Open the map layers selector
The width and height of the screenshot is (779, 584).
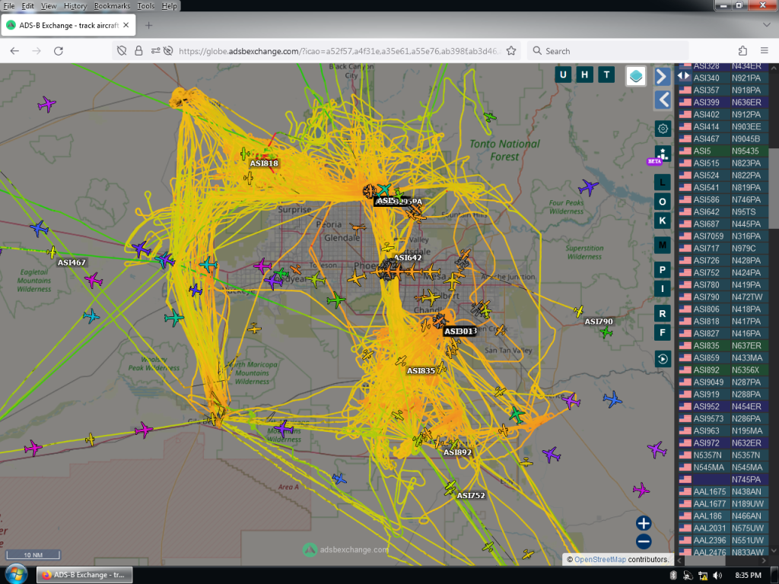pyautogui.click(x=636, y=76)
